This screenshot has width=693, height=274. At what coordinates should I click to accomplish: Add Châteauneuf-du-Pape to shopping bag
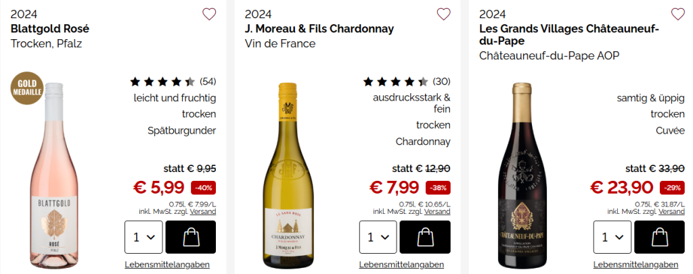point(658,237)
